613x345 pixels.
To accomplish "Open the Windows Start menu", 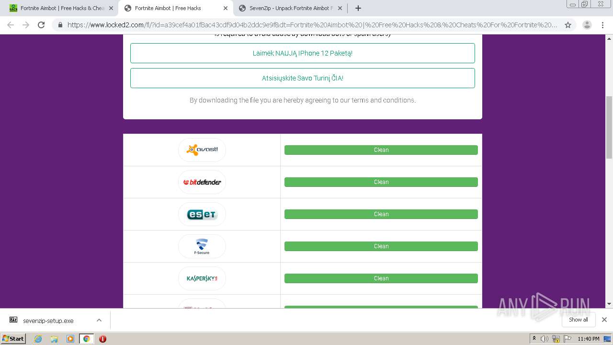I will (13, 339).
